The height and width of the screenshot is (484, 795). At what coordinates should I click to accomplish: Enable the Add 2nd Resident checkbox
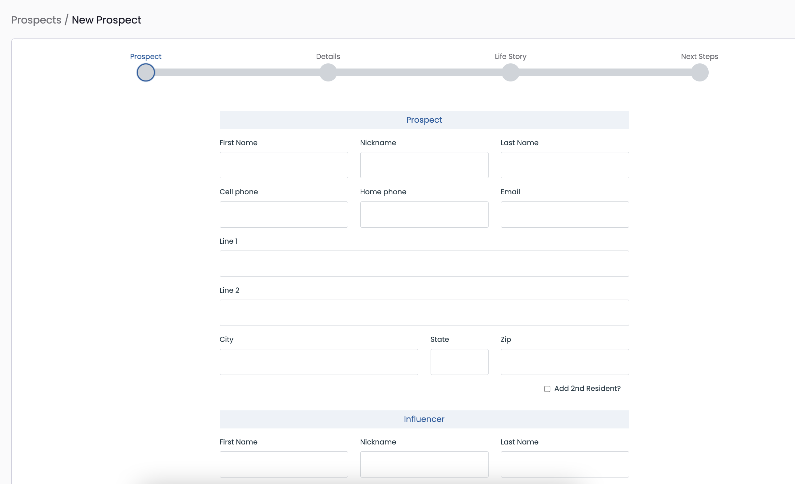[x=547, y=389]
